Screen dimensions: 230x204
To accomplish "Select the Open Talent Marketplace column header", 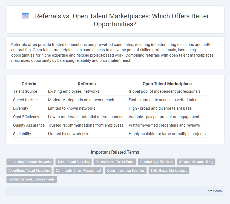I will click(x=167, y=84).
